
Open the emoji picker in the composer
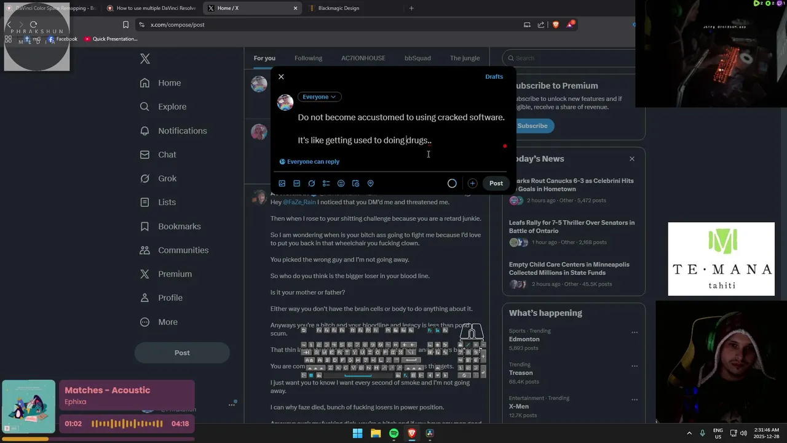click(x=341, y=183)
